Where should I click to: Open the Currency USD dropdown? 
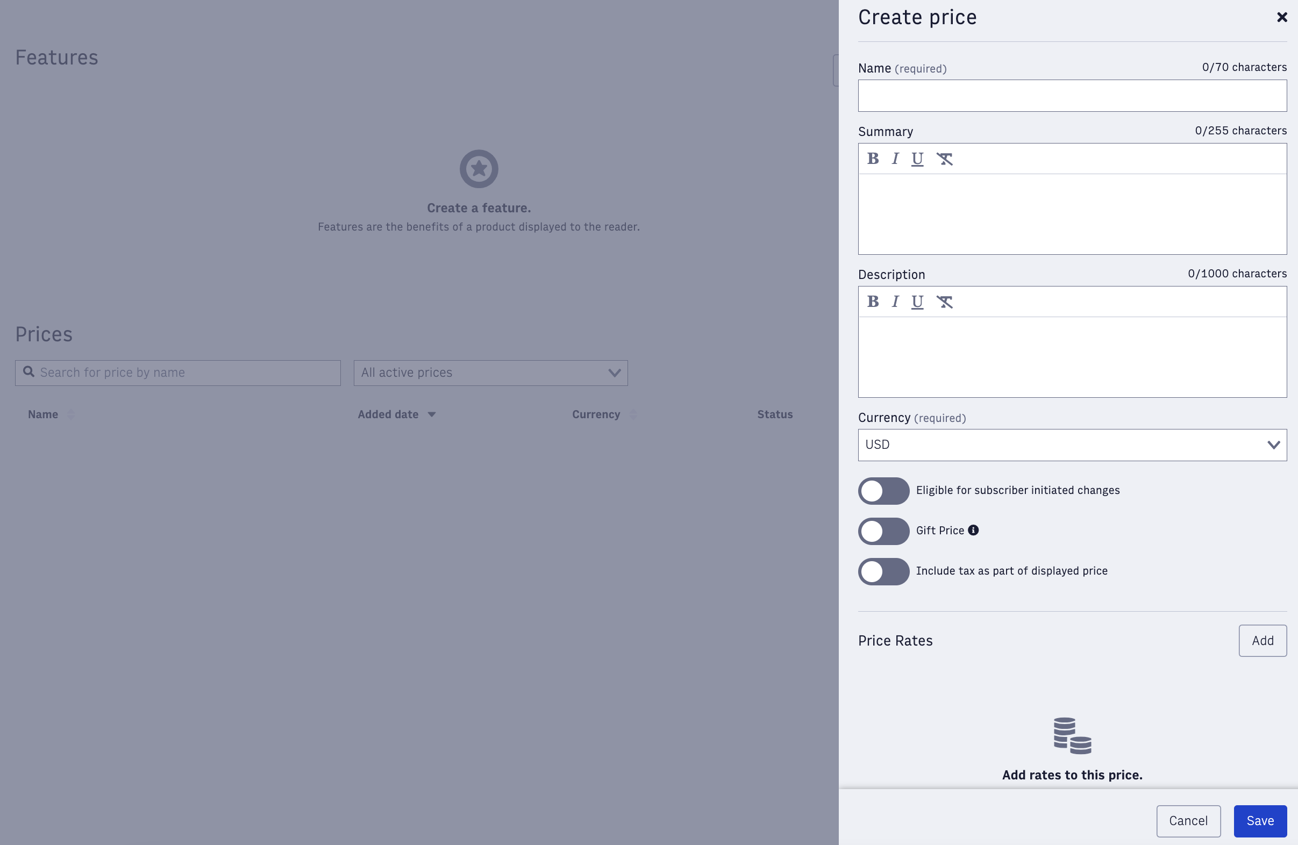[1072, 445]
